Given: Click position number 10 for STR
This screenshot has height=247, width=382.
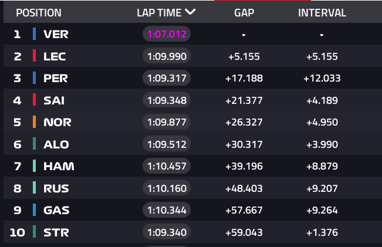Looking at the screenshot, I should coord(18,232).
